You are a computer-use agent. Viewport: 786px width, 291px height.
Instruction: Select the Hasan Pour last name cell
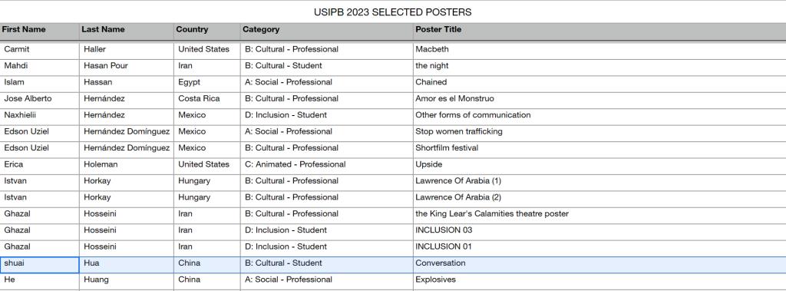(127, 66)
